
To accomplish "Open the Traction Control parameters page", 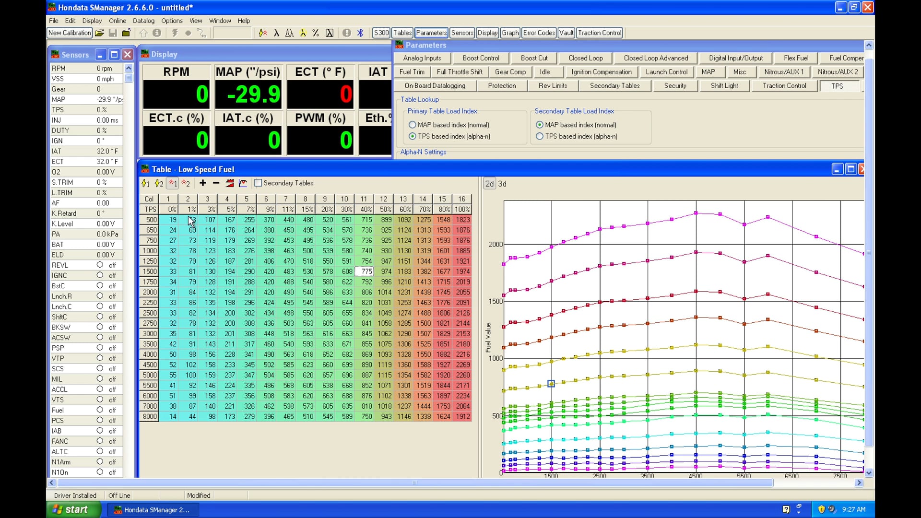I will coord(784,86).
